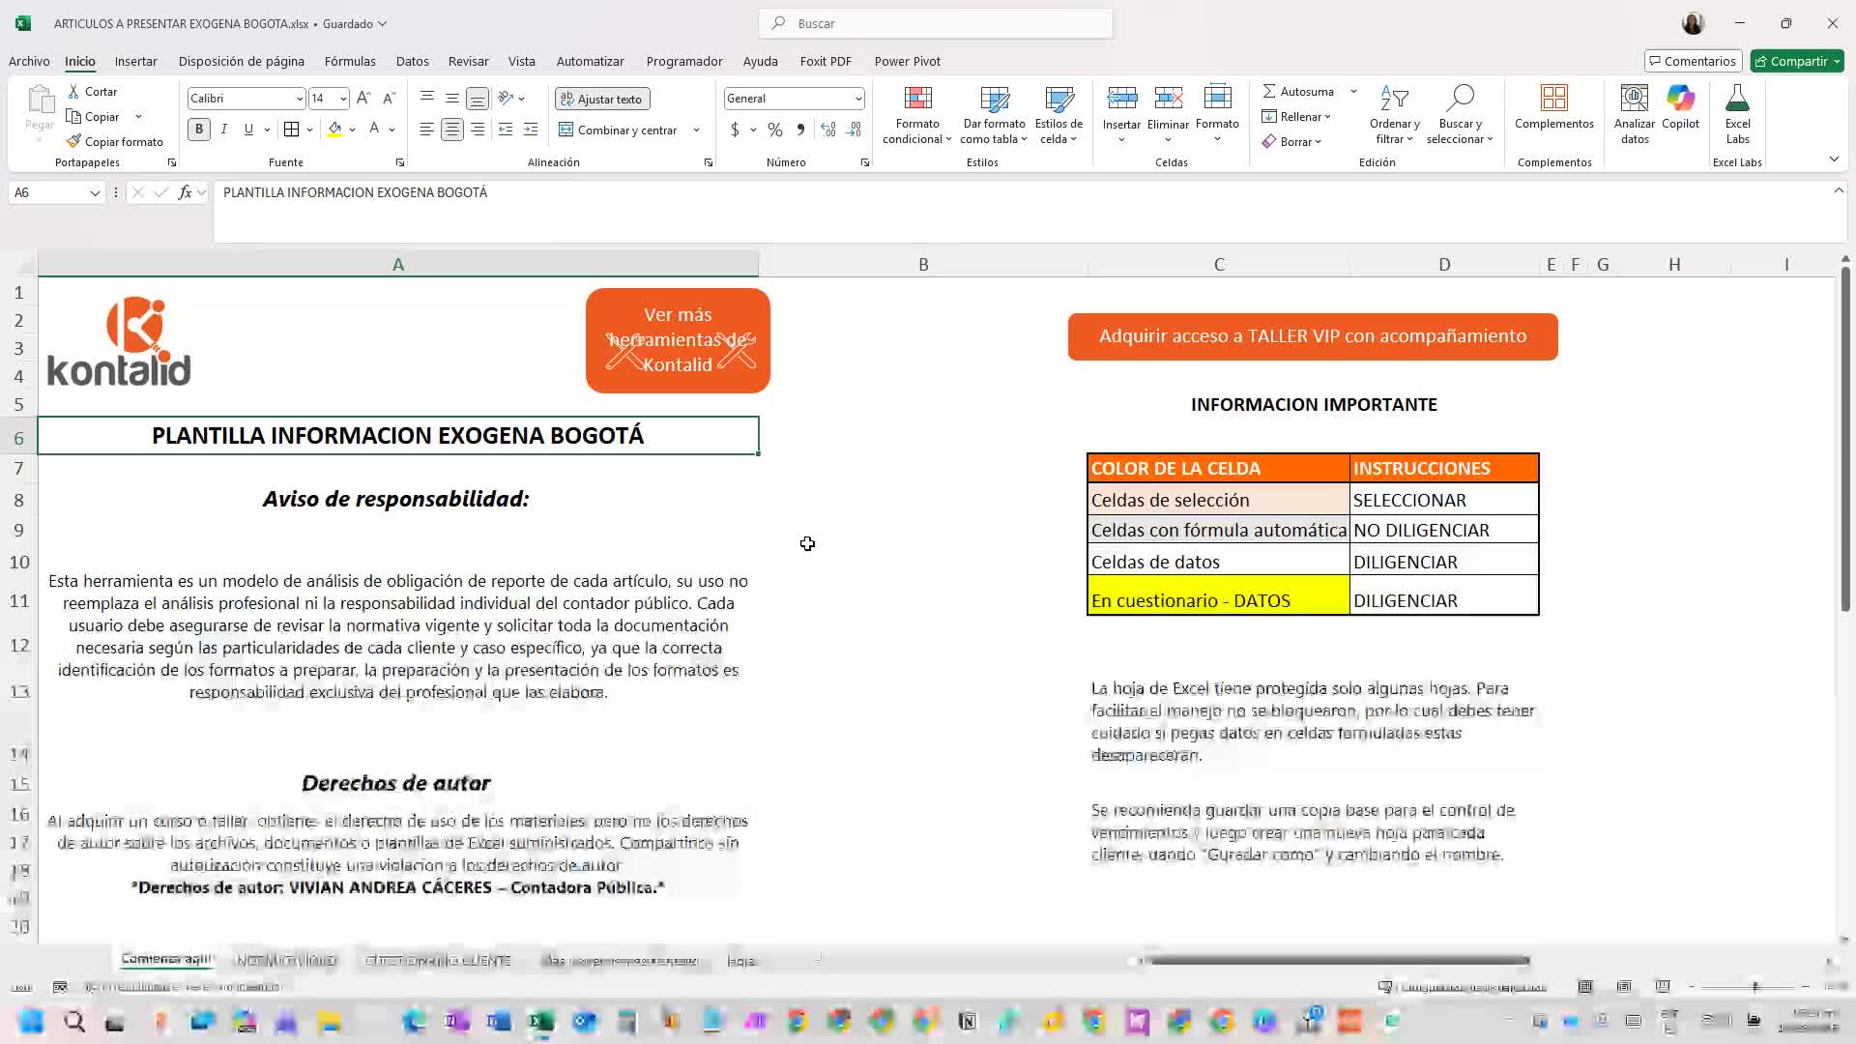Viewport: 1856px width, 1044px height.
Task: Apply percent style
Action: click(x=775, y=130)
